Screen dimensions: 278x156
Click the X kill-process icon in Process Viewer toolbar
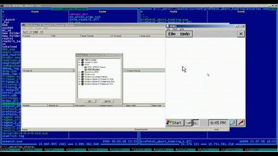tap(41, 32)
